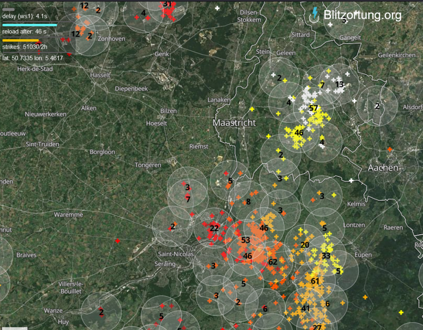423x330 pixels.
Task: Open the white strike cluster labeled 13
Action: point(339,84)
